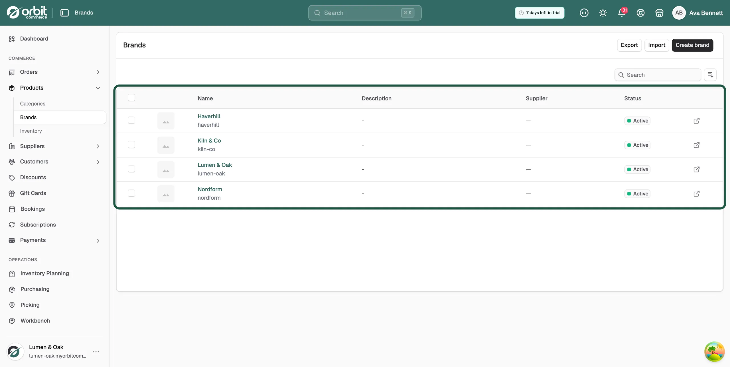
Task: Go to Dashboard
Action: click(34, 39)
